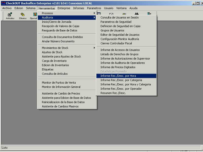Choose Edicion de Inventarios

pos(67,65)
